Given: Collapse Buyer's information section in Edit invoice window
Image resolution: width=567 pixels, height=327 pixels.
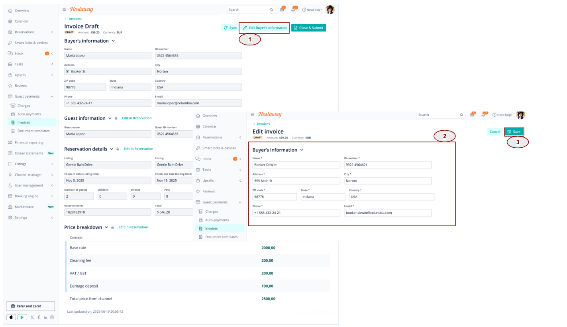Looking at the screenshot, I should [x=302, y=150].
